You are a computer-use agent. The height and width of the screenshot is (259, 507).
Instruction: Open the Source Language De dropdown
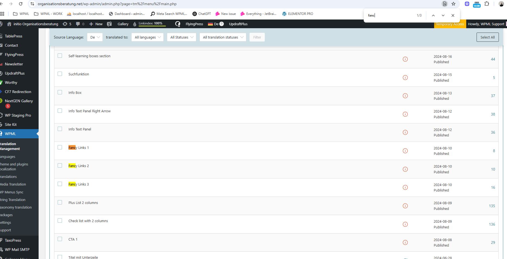coord(95,37)
